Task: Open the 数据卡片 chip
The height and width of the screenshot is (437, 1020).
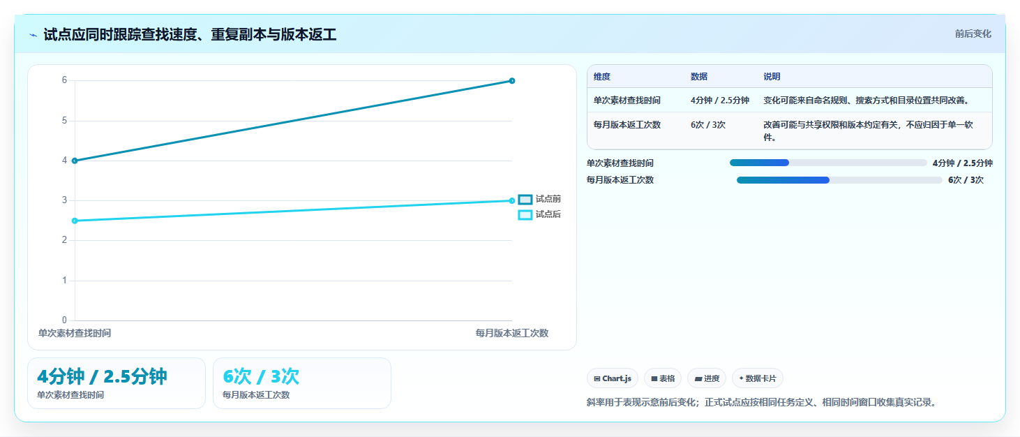Action: coord(757,378)
